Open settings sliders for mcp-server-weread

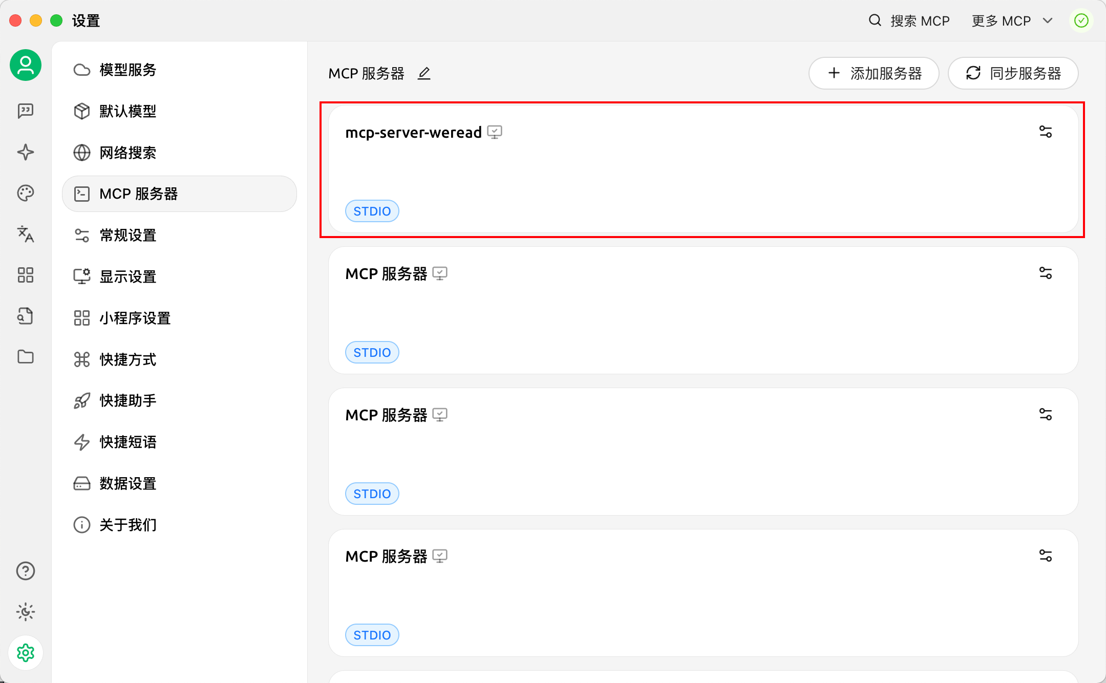(1045, 132)
